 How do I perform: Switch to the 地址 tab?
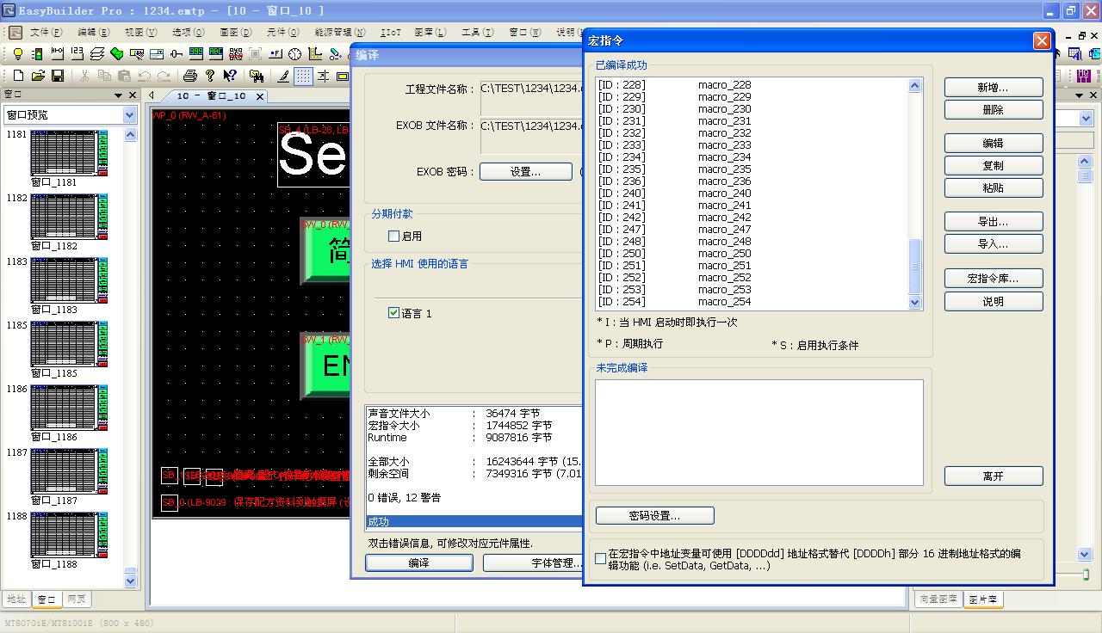pyautogui.click(x=16, y=599)
